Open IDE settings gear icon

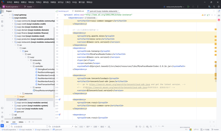pyautogui.click(x=219, y=7)
